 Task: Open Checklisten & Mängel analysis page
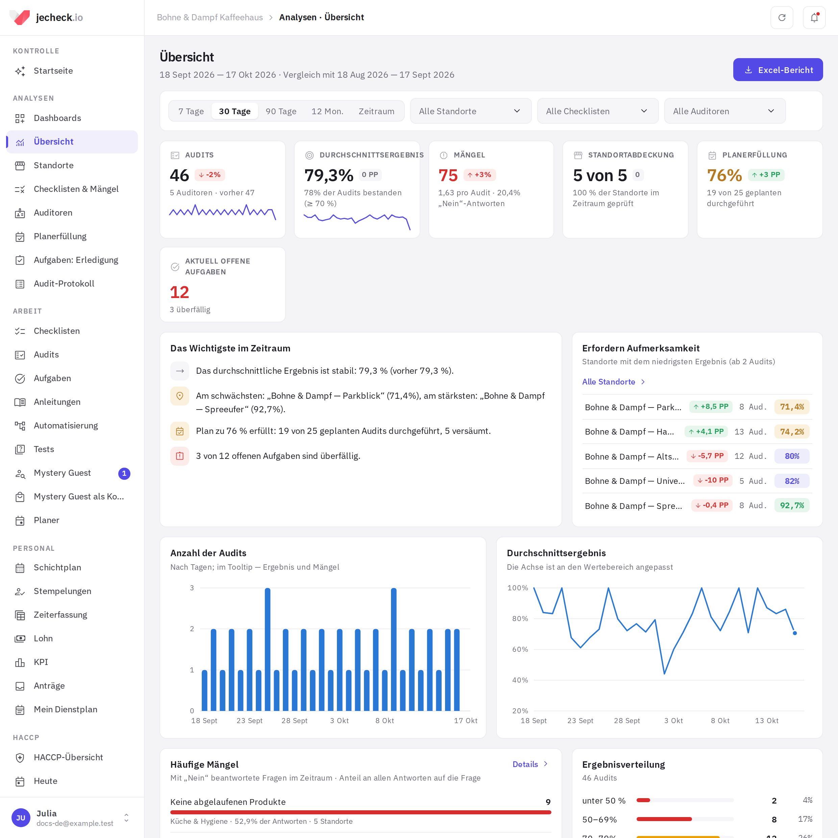tap(72, 189)
